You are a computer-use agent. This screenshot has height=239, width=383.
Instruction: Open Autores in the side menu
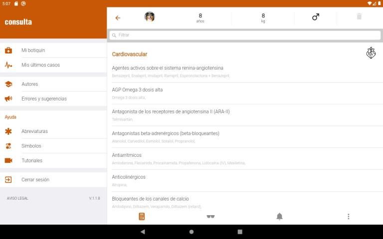pos(29,84)
